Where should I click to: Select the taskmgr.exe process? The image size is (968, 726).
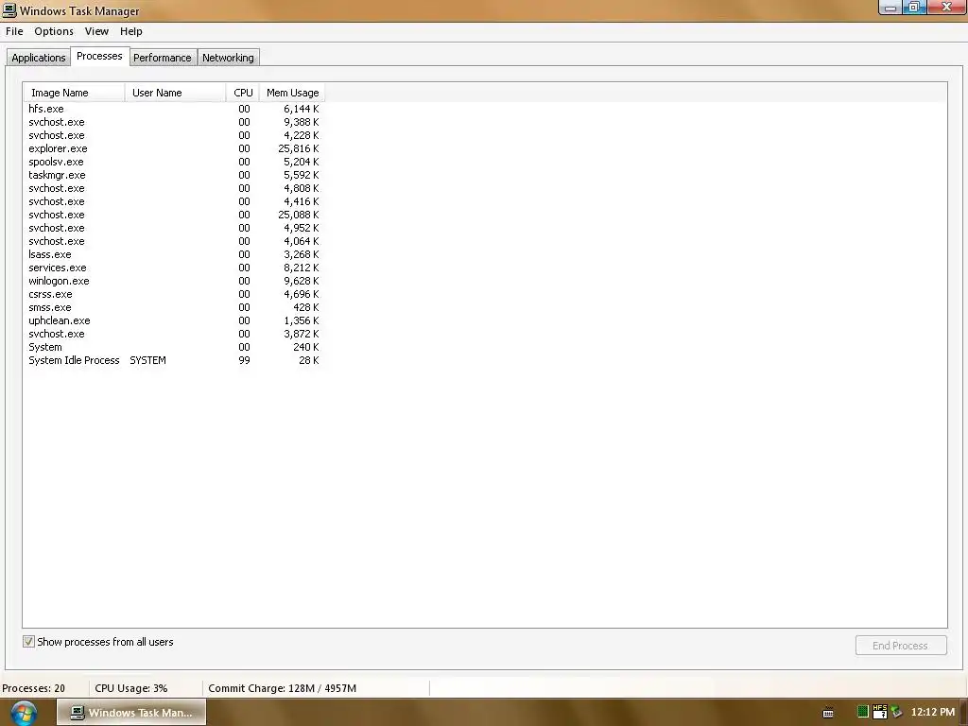pos(174,175)
